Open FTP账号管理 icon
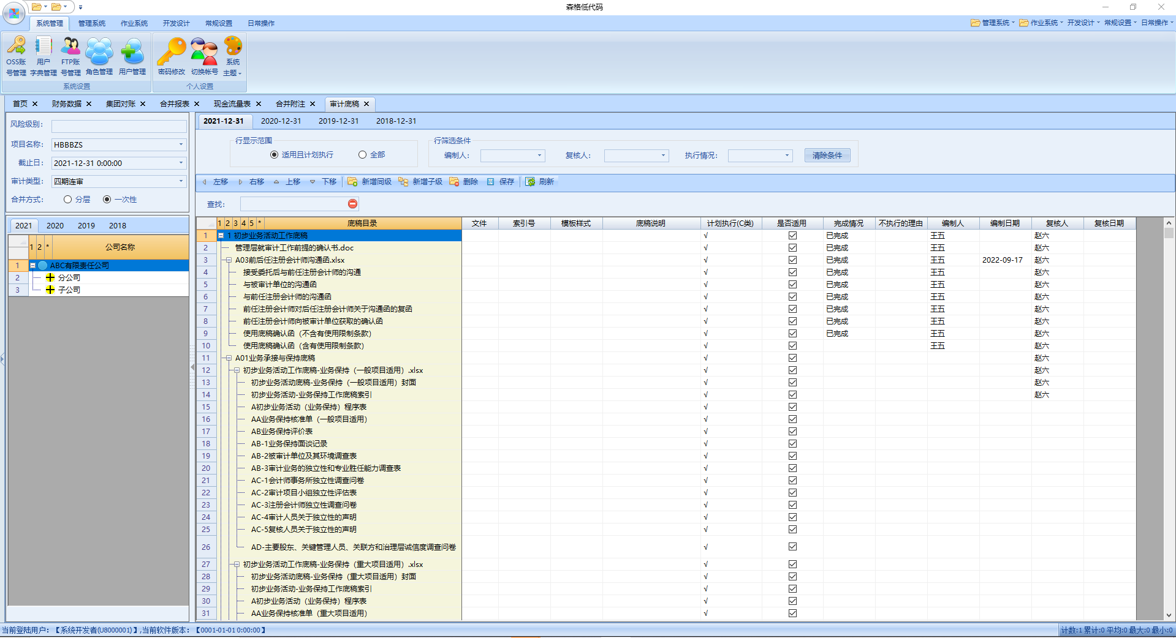Viewport: 1176px width, 638px height. point(70,56)
